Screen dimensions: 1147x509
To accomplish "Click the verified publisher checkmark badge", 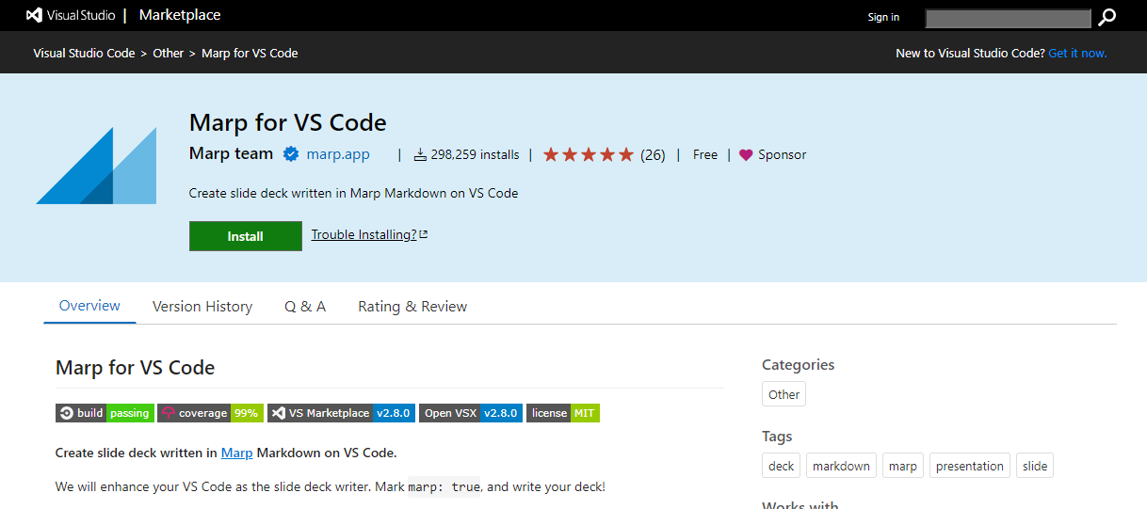I will 291,154.
